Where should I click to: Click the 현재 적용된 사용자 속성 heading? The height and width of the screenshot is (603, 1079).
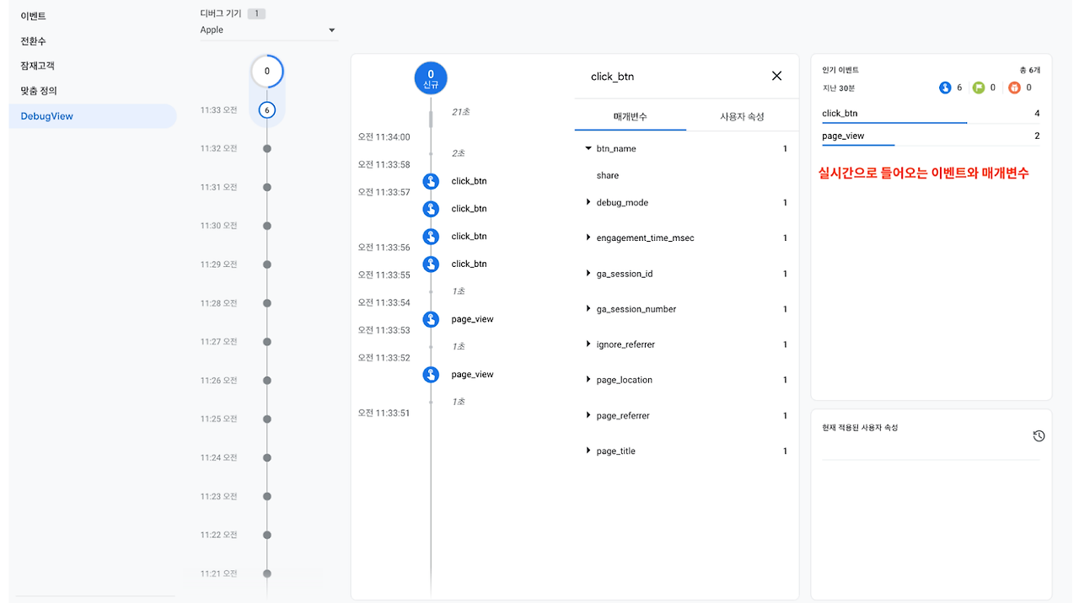pyautogui.click(x=860, y=428)
